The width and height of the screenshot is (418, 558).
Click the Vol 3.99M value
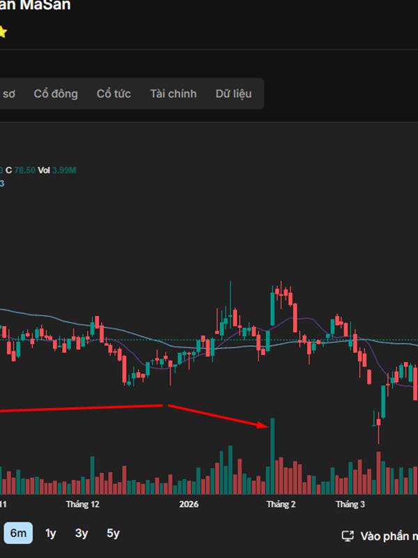coord(57,170)
